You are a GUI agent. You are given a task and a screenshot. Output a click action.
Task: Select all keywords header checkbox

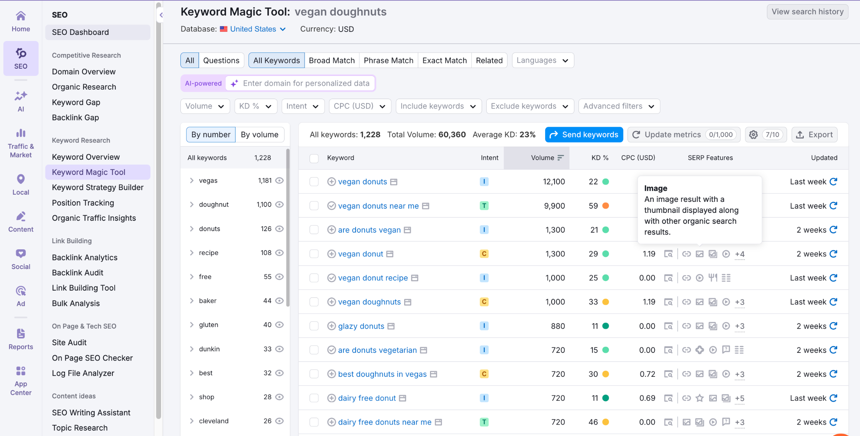tap(314, 158)
